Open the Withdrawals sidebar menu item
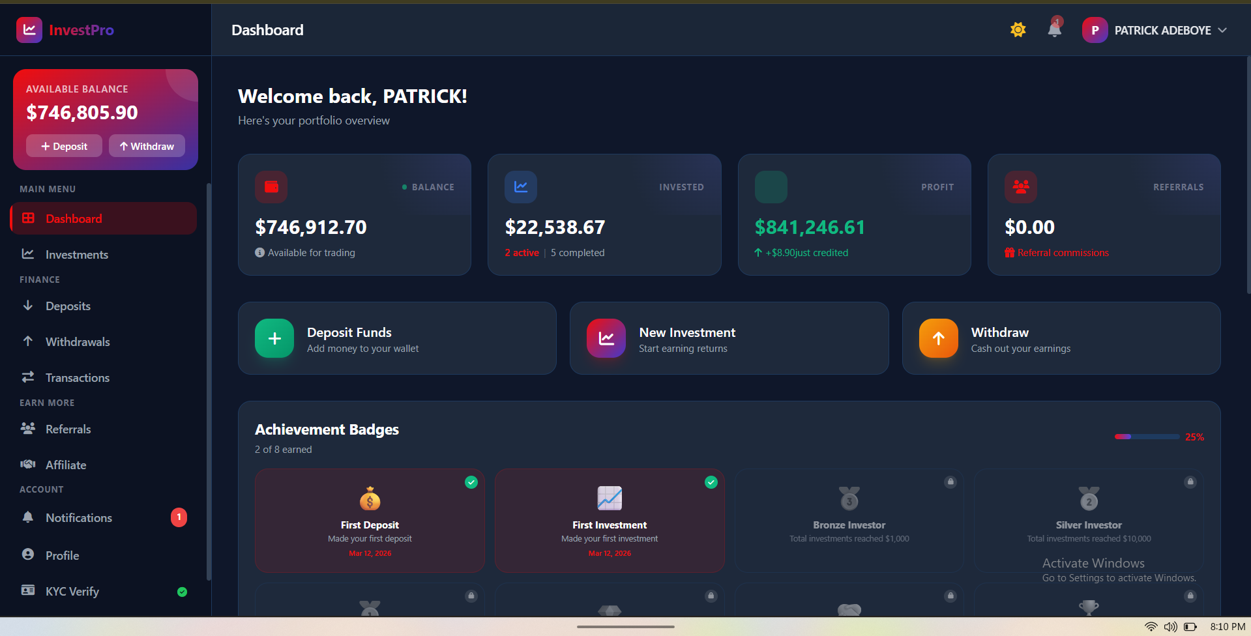Screen dimensions: 1251x636 coord(78,341)
